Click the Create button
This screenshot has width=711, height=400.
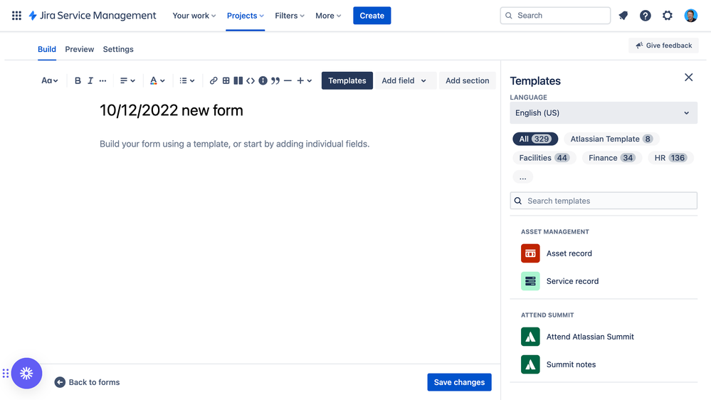coord(372,16)
